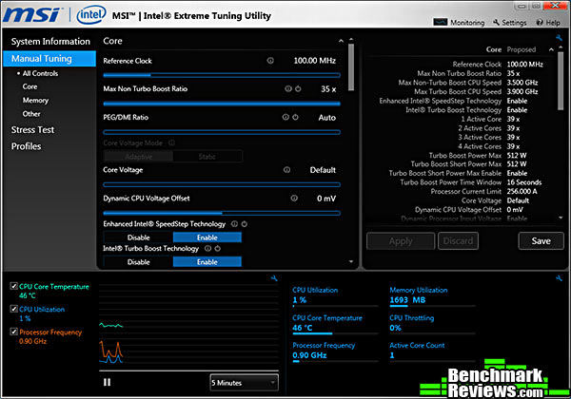Click the Reference Clock slider
The width and height of the screenshot is (571, 399).
[x=222, y=75]
